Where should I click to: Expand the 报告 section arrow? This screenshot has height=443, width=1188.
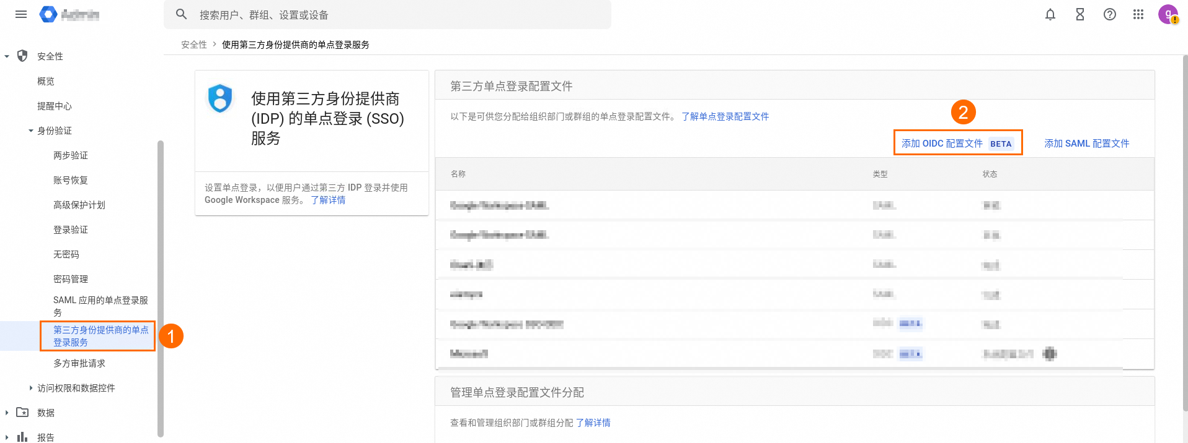(x=7, y=437)
